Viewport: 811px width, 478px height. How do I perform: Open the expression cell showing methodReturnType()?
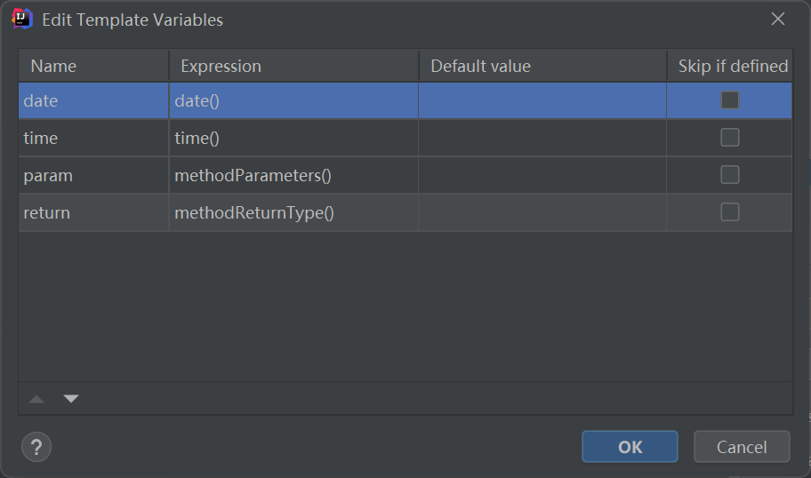(293, 212)
